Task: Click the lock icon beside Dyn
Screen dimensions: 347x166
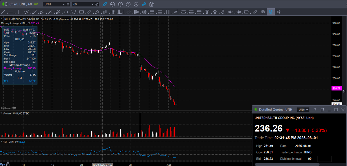Action: click(8, 164)
